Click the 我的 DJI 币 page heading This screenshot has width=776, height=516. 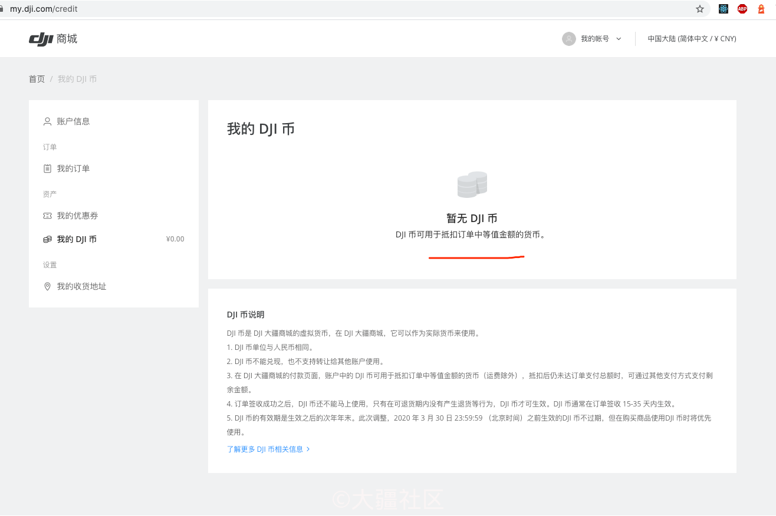pyautogui.click(x=261, y=129)
